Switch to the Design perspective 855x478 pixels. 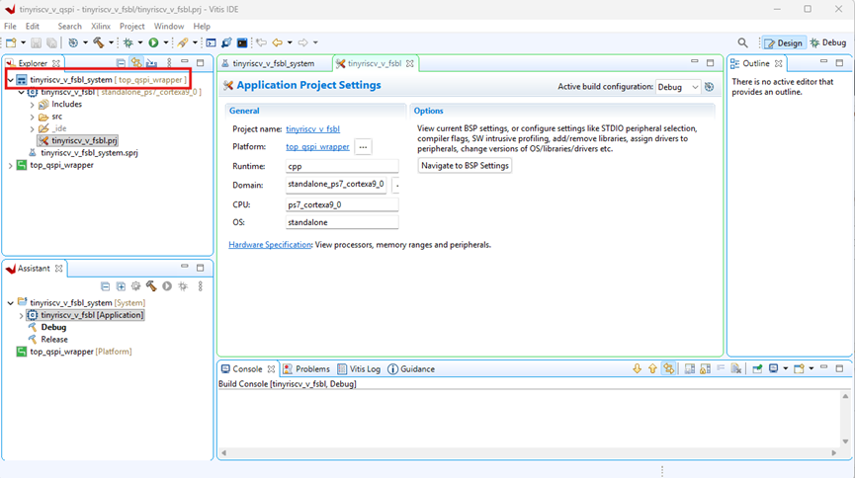[x=783, y=42]
